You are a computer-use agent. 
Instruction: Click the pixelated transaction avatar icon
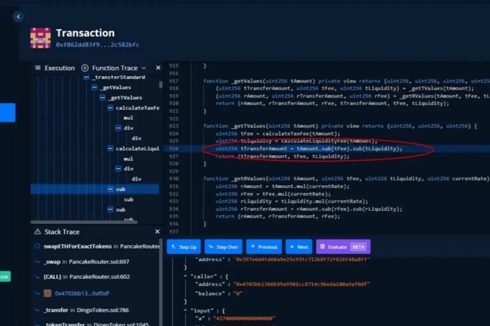pyautogui.click(x=40, y=38)
